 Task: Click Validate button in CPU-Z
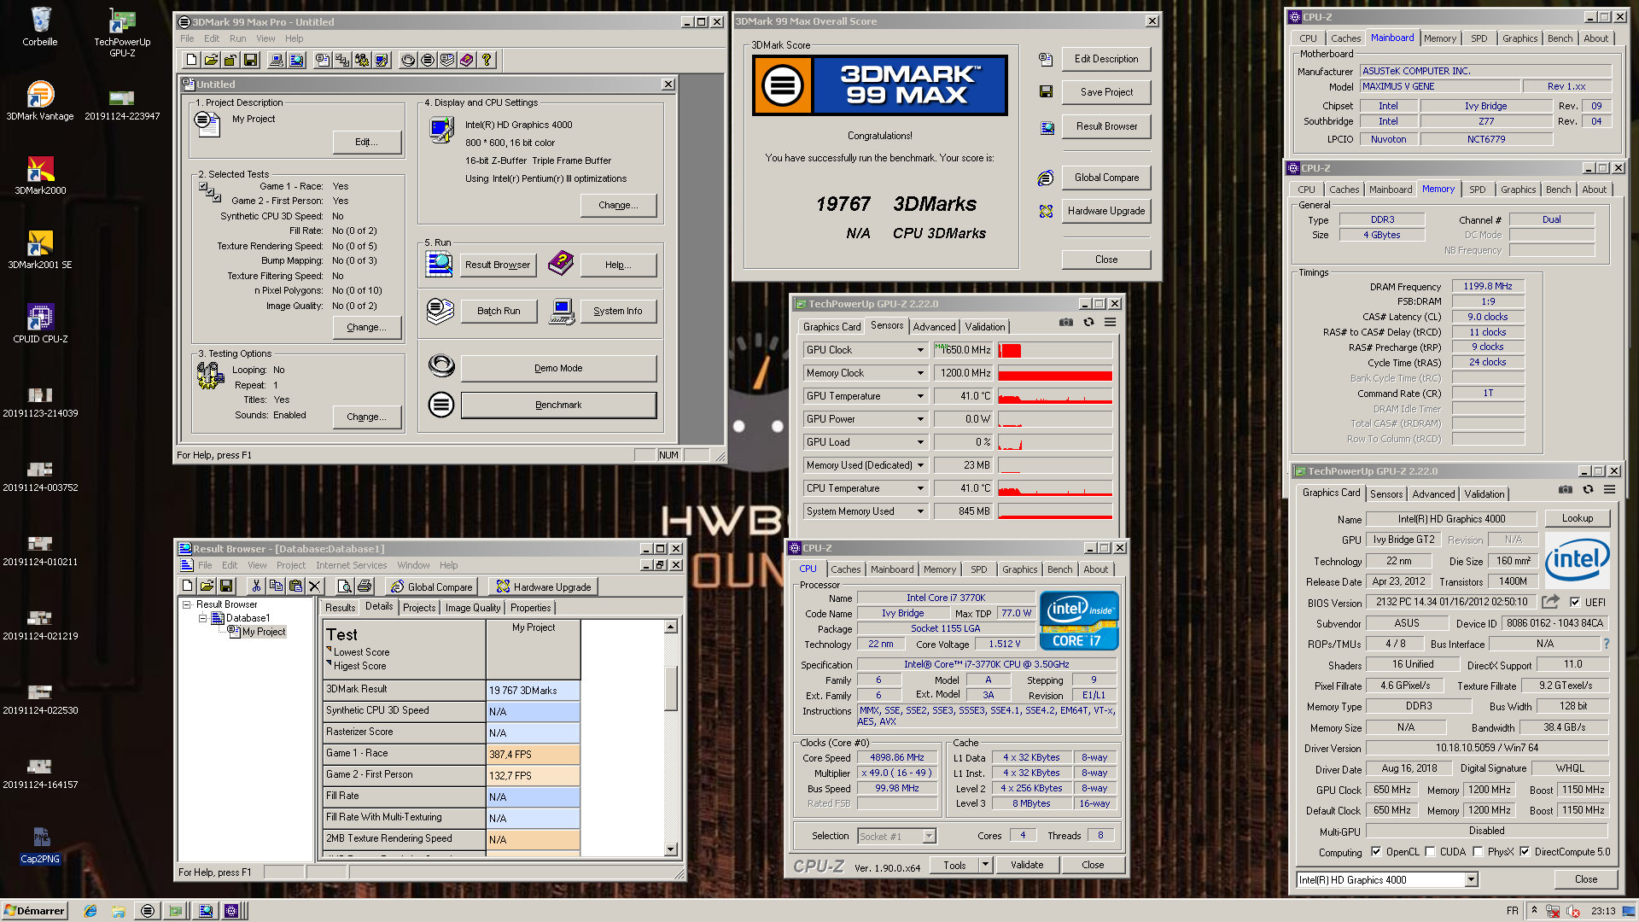click(x=1027, y=865)
